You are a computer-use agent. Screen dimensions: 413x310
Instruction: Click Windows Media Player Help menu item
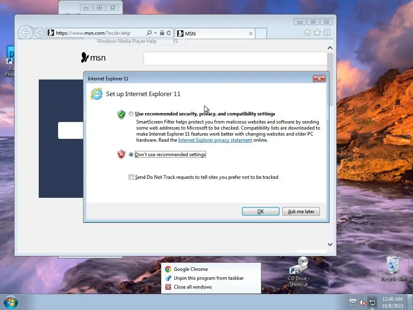click(x=135, y=41)
